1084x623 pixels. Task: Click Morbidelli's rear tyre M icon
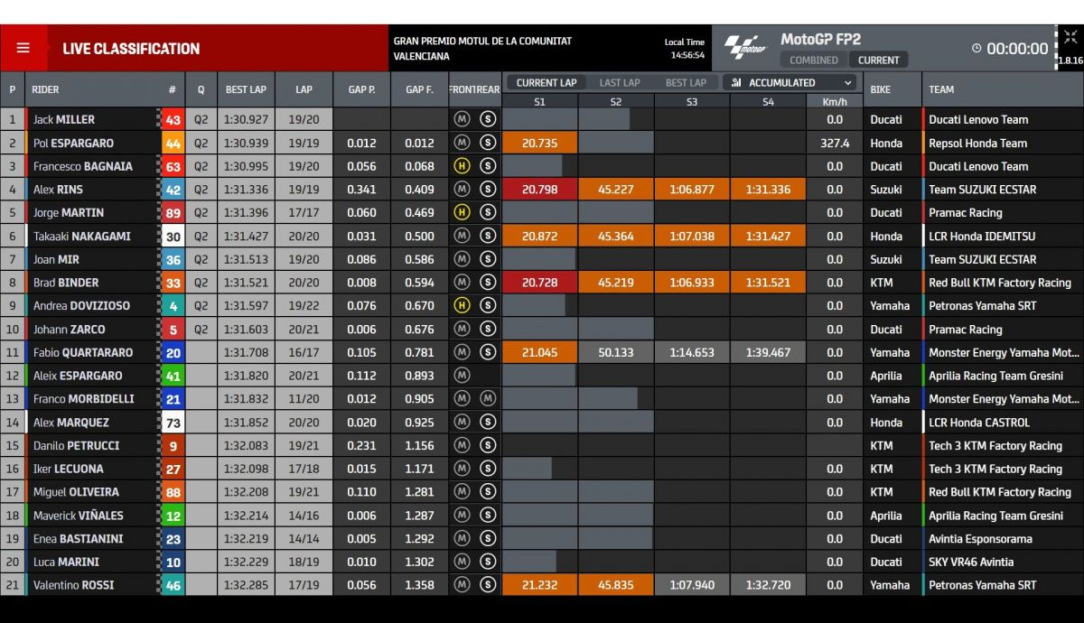coord(488,398)
